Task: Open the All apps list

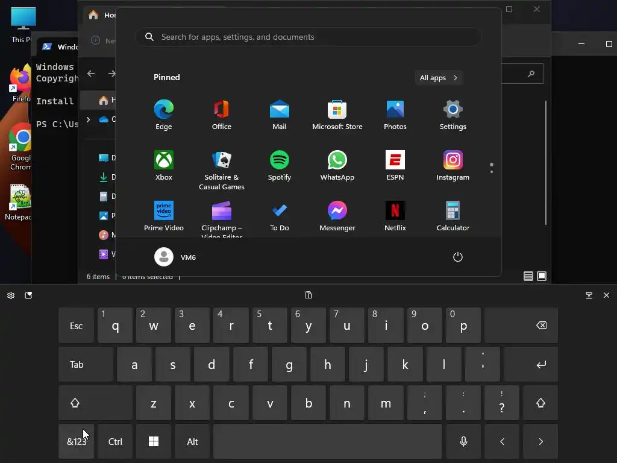Action: [439, 78]
